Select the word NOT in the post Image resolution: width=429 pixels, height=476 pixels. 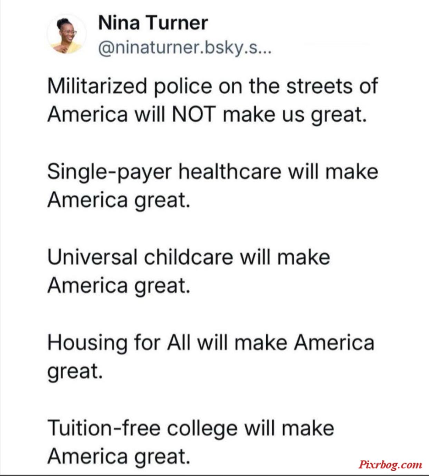pos(194,114)
